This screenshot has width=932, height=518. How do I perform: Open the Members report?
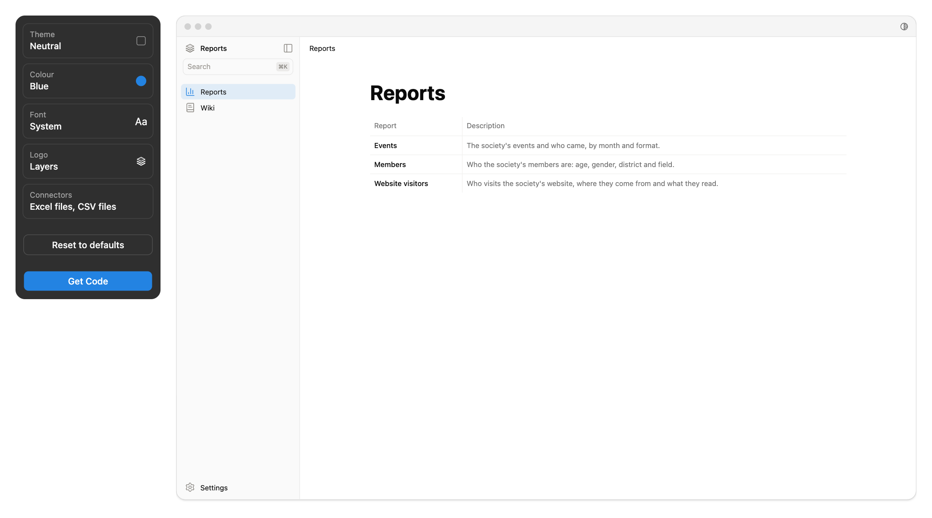pyautogui.click(x=390, y=164)
